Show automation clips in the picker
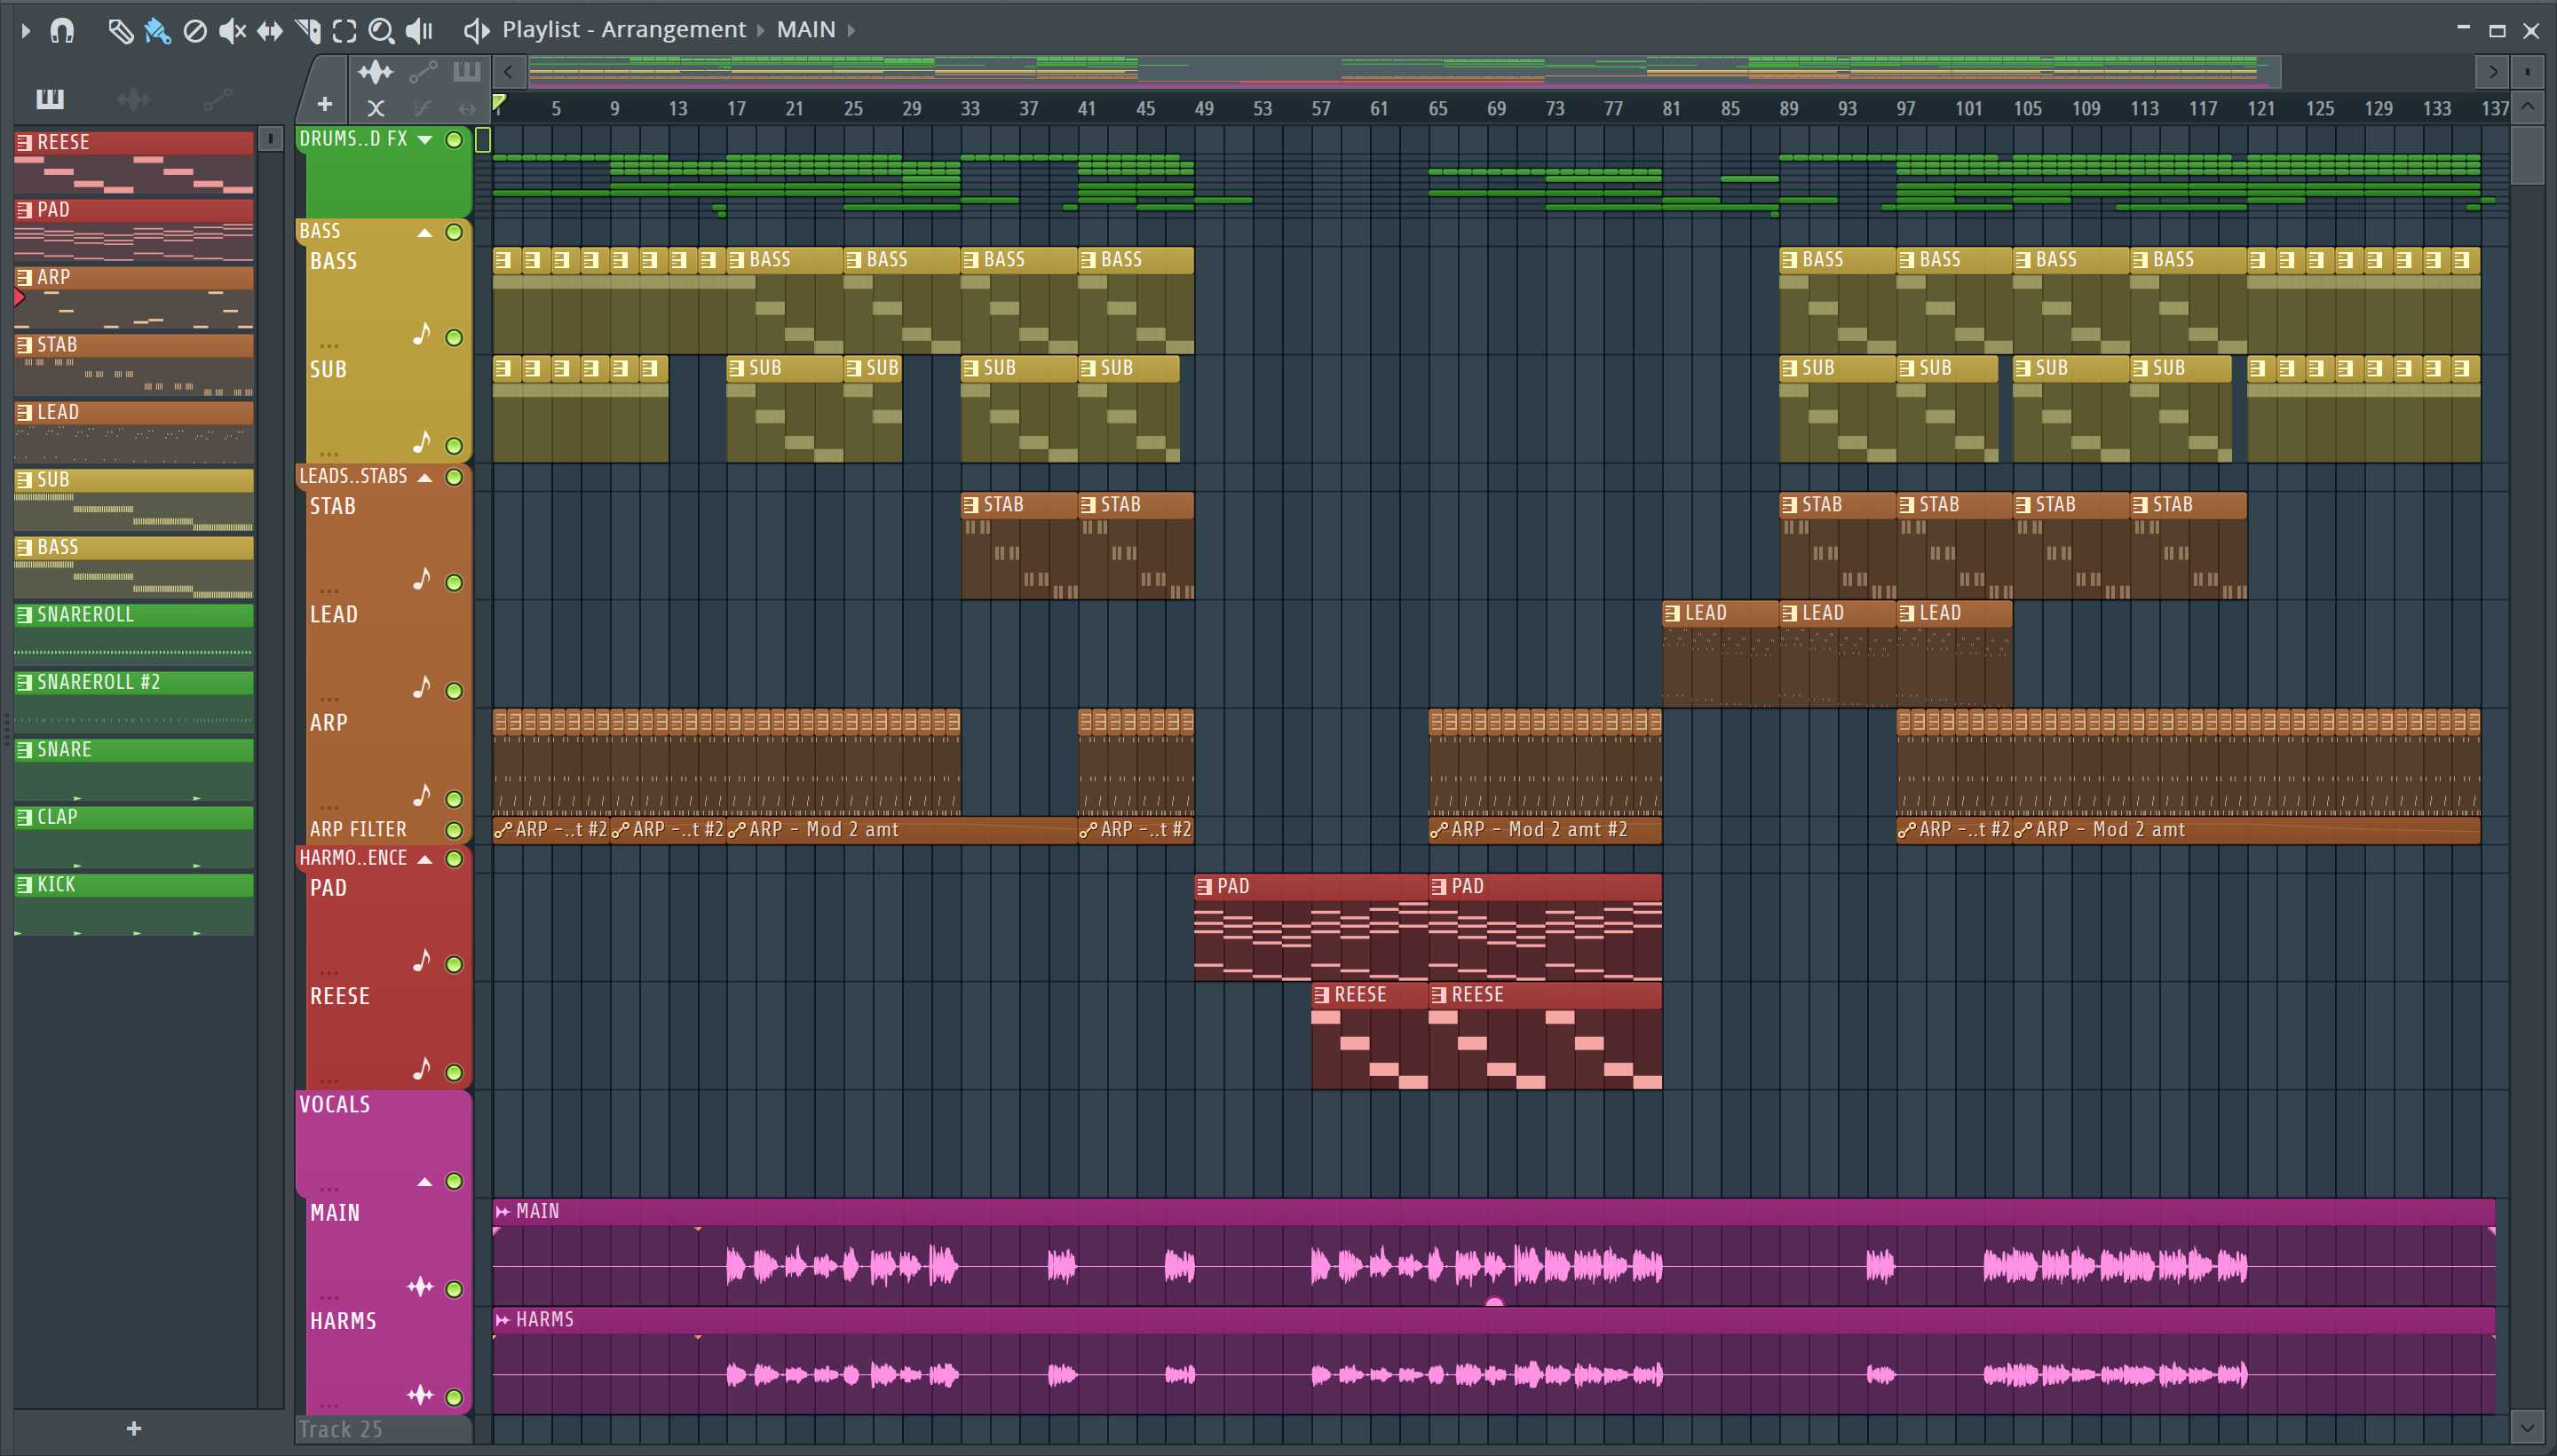The image size is (2557, 1456). click(217, 99)
